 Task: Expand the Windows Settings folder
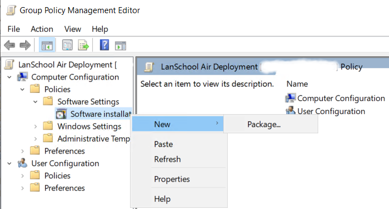(36, 126)
